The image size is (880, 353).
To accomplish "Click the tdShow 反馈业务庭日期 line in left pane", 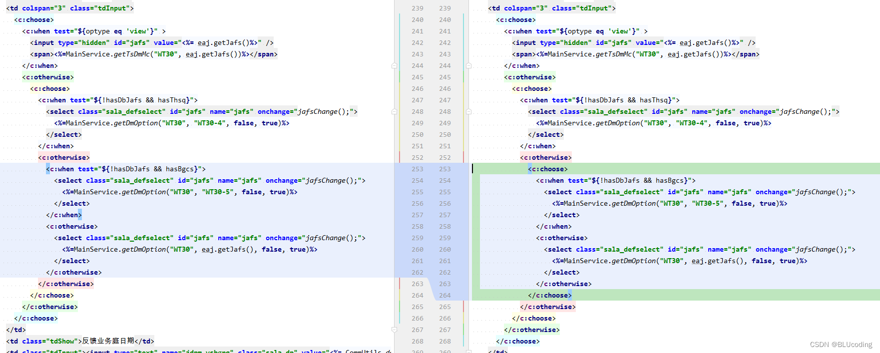I will click(x=80, y=341).
